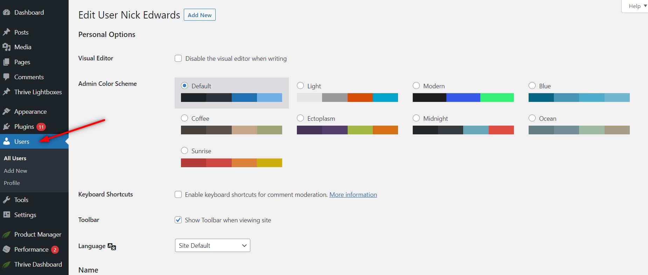
Task: Open the All Users submenu item
Action: click(x=15, y=158)
